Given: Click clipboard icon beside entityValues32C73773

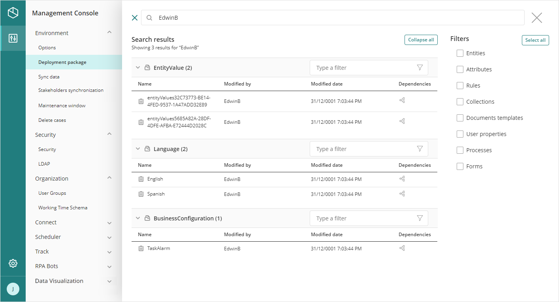Looking at the screenshot, I should pos(141,102).
